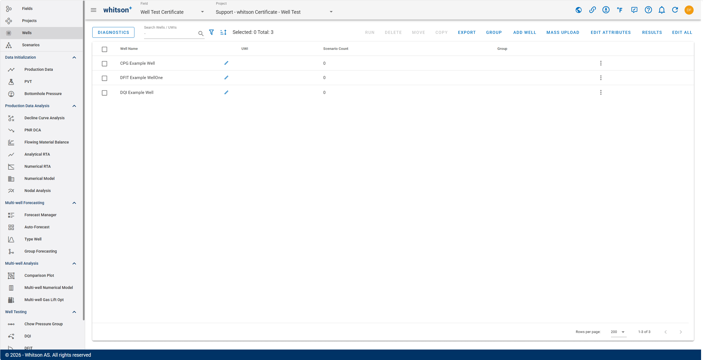Screen dimensions: 703x360
Task: Open the help question mark icon
Action: click(x=648, y=10)
